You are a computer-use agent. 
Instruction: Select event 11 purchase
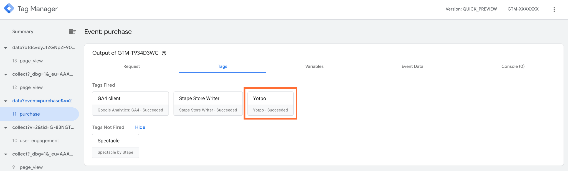[x=39, y=114]
